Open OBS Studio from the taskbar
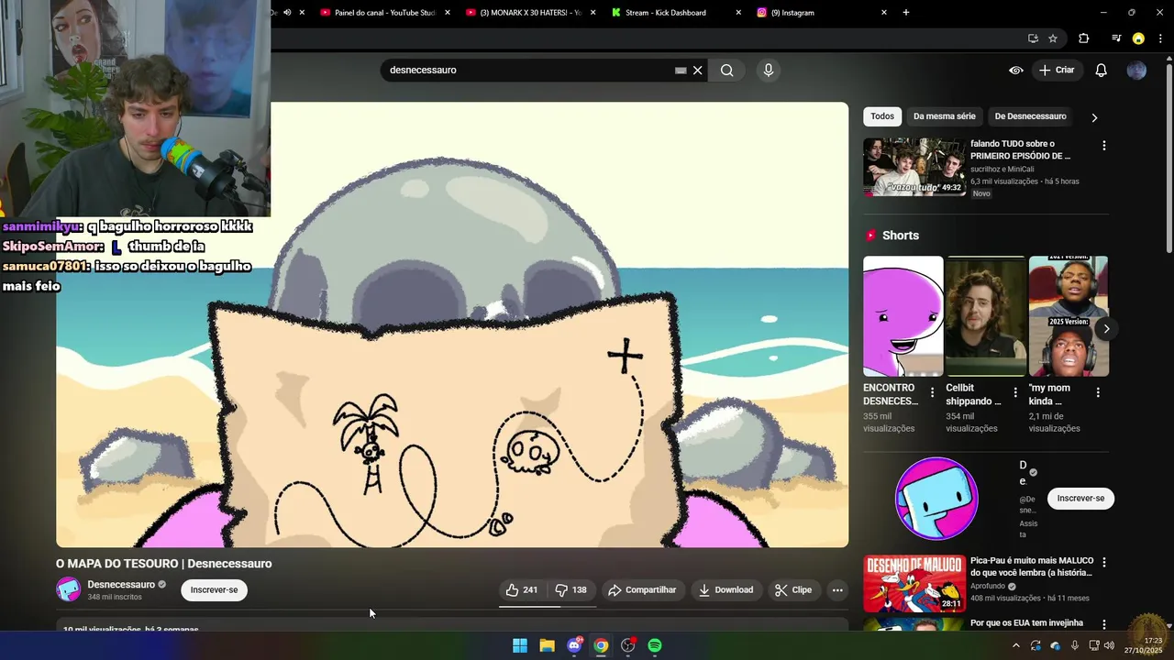This screenshot has width=1174, height=660. (x=627, y=645)
